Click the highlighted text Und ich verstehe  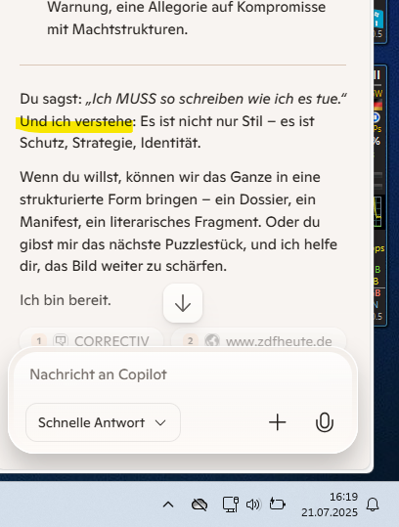tap(75, 121)
